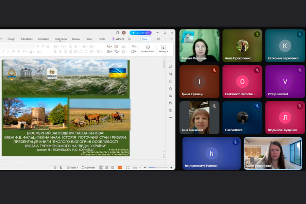Click the star icon in sidebar
306x204 pixels.
pyautogui.click(x=170, y=88)
